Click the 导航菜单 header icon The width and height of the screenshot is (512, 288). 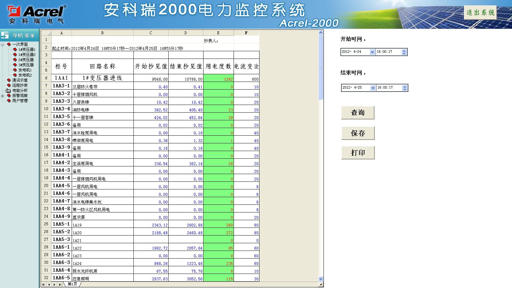(5, 35)
